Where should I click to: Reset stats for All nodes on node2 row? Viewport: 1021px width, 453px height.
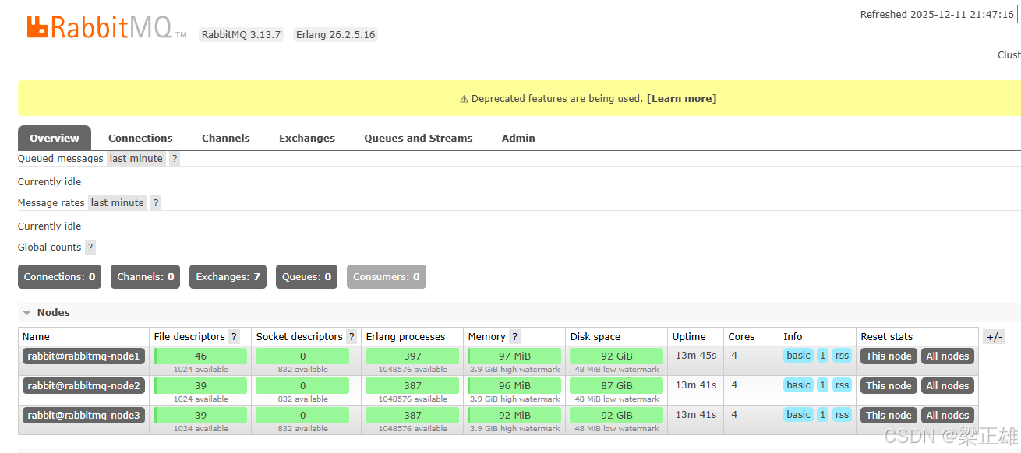(x=948, y=385)
